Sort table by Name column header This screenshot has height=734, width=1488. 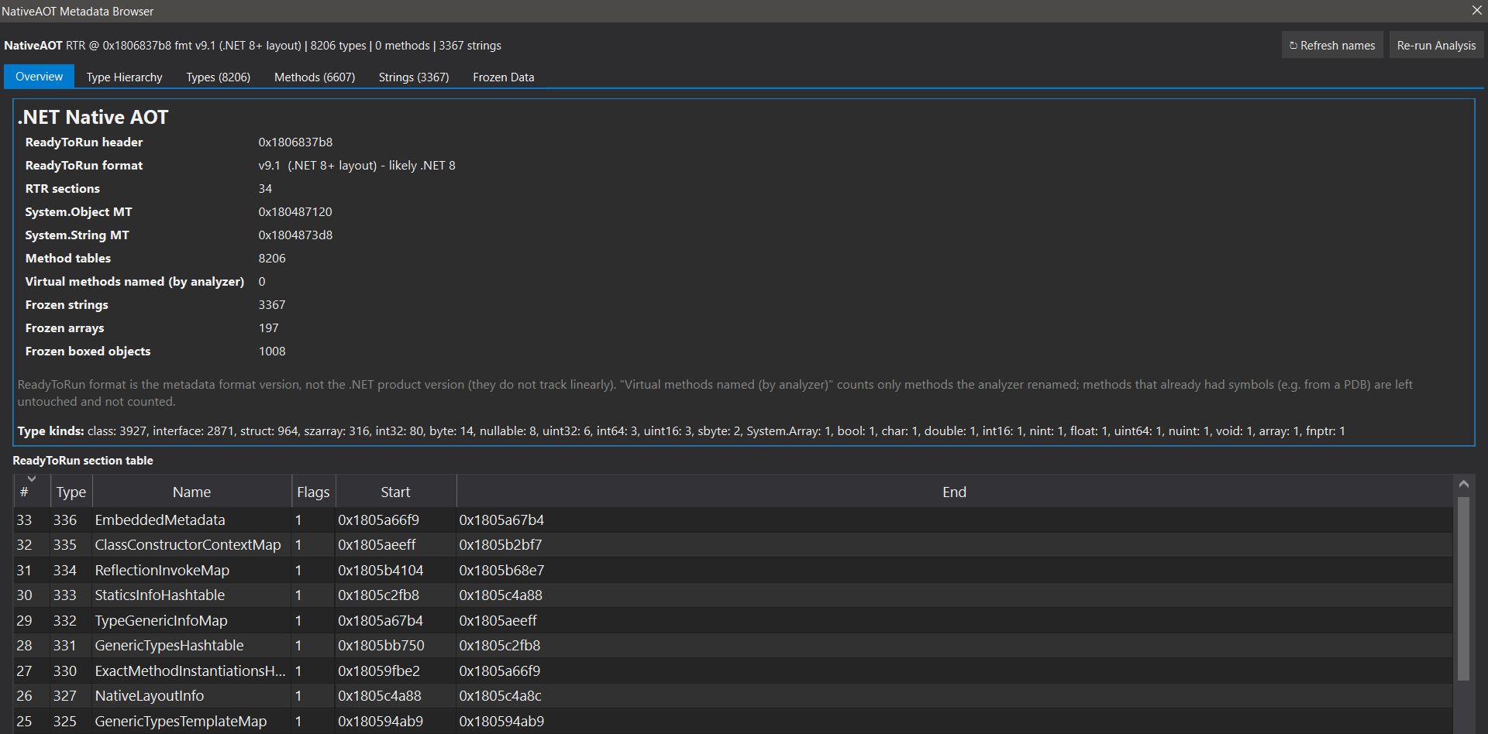[191, 492]
